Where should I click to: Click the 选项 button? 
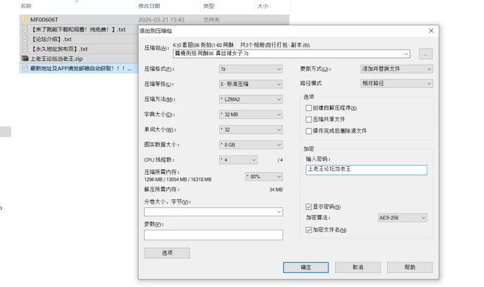(x=167, y=253)
